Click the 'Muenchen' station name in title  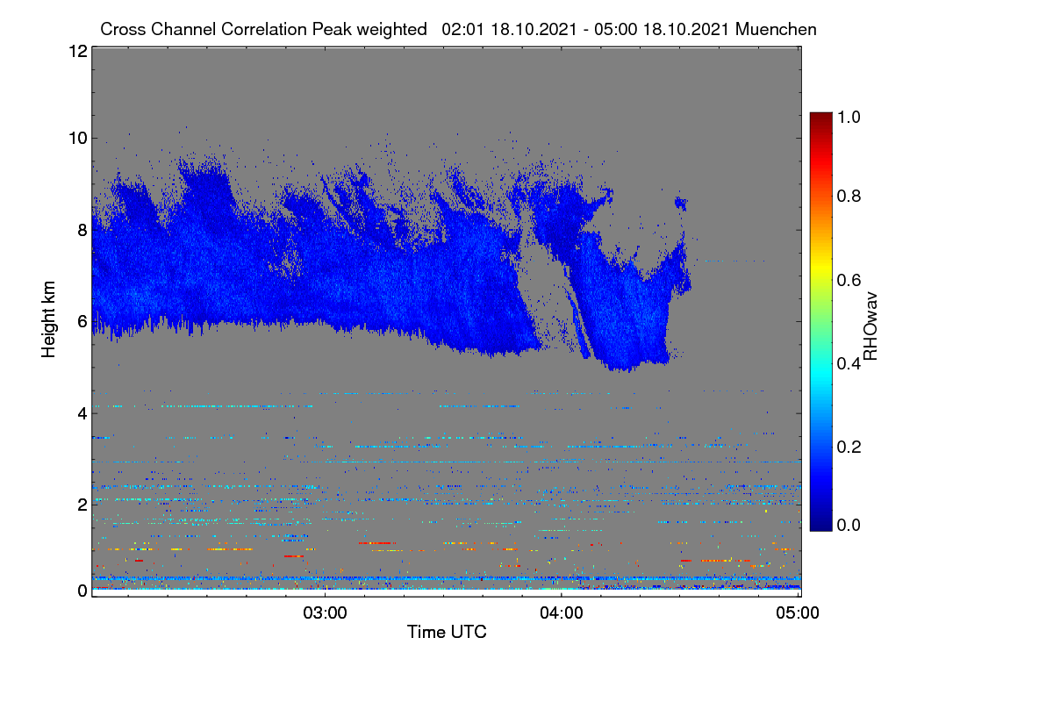pos(777,29)
